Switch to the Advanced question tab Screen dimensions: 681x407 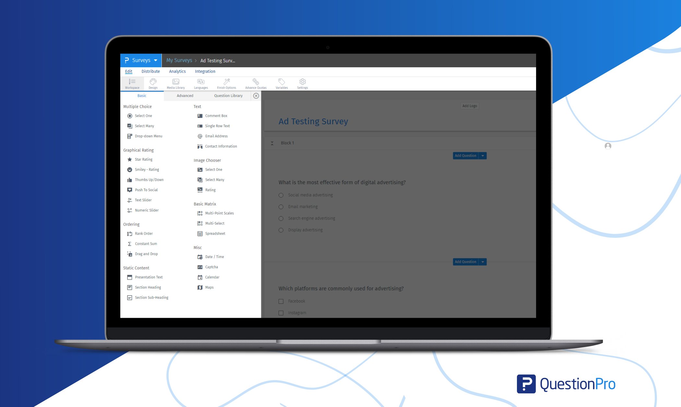[185, 95]
